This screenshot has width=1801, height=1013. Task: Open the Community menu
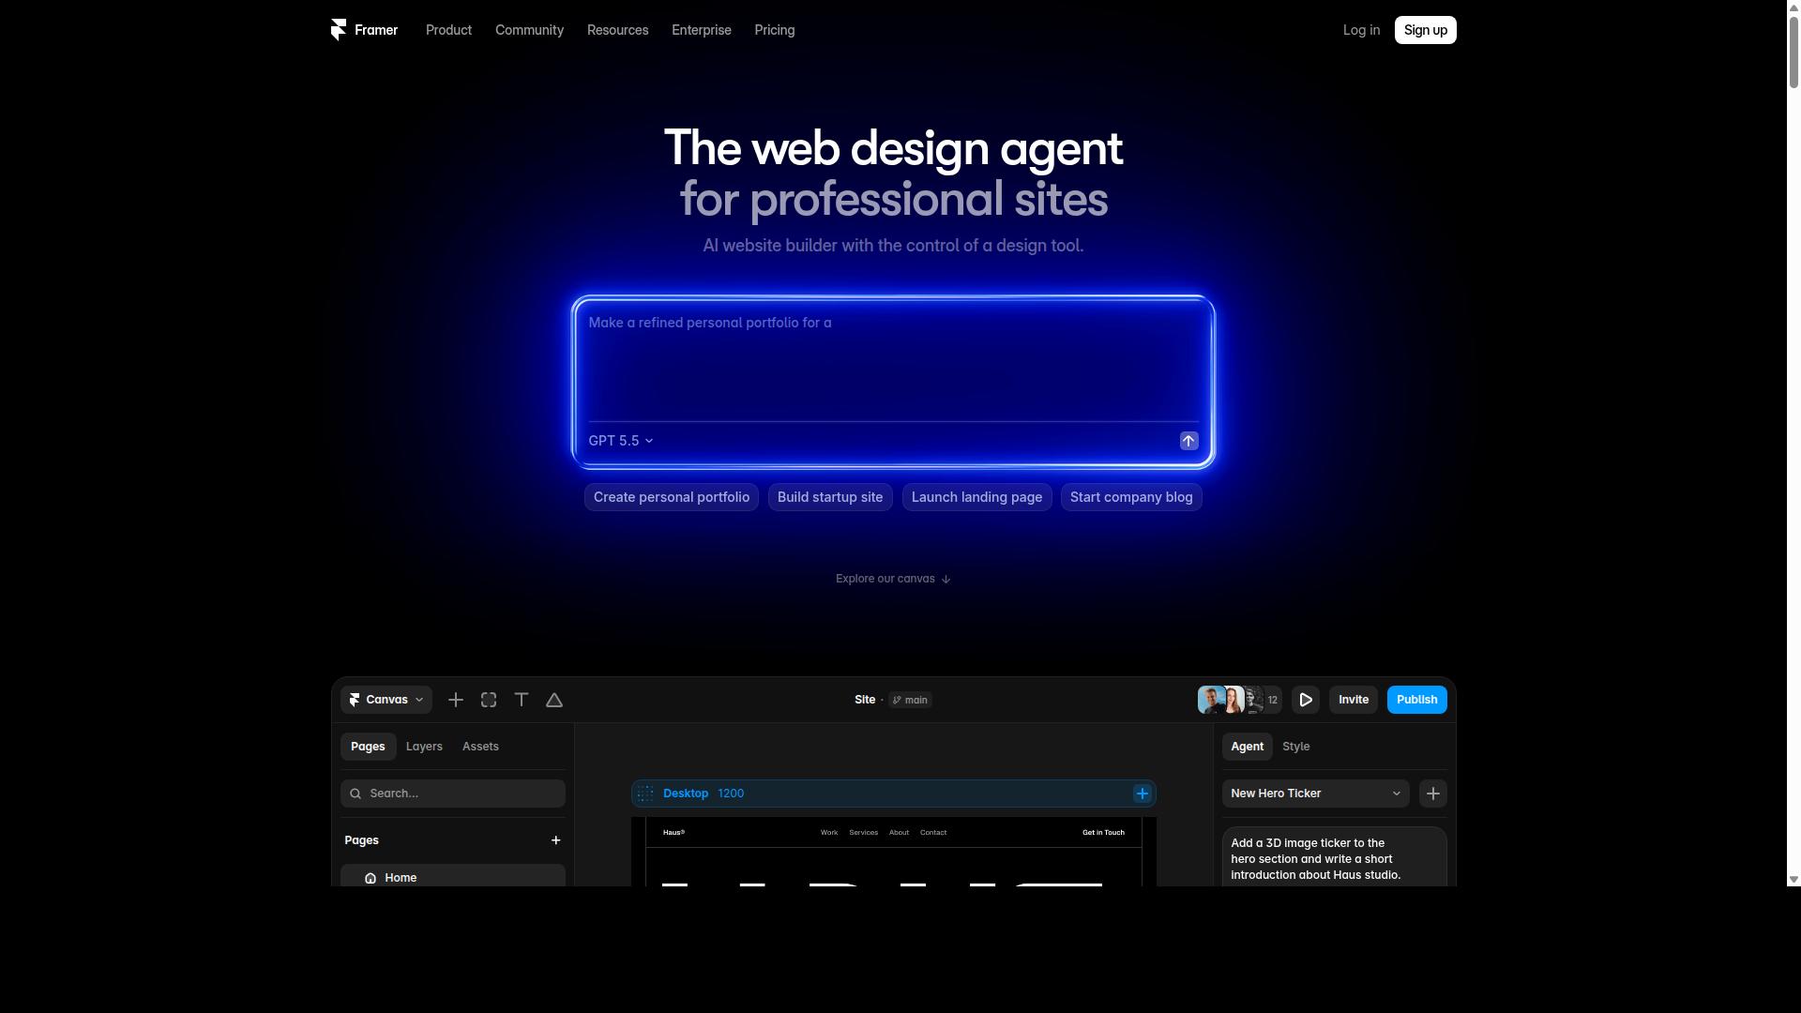[x=529, y=30]
